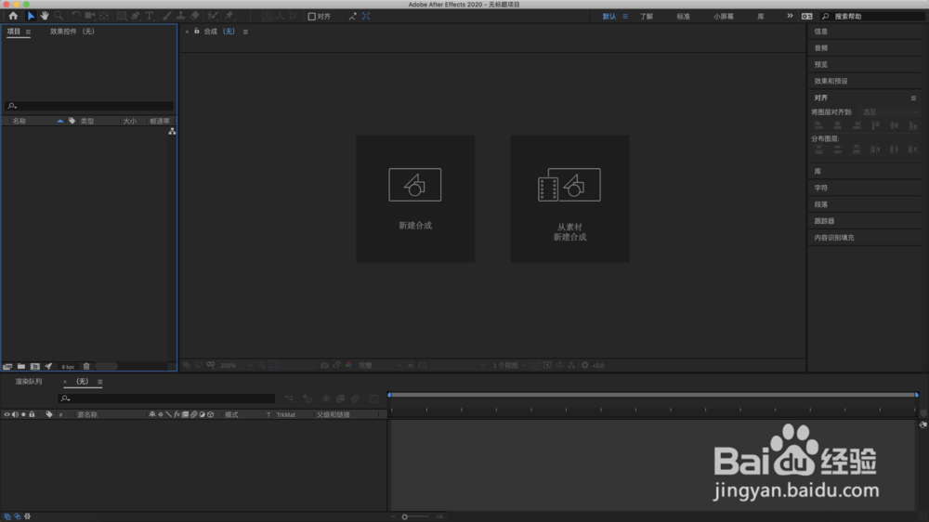Click the 从素材新建合成 button

pos(570,199)
